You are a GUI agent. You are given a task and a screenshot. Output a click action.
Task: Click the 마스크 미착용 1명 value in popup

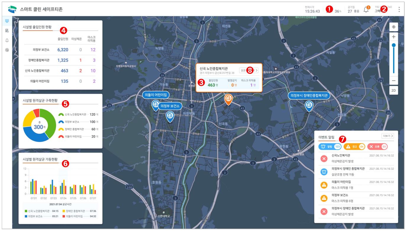[253, 85]
